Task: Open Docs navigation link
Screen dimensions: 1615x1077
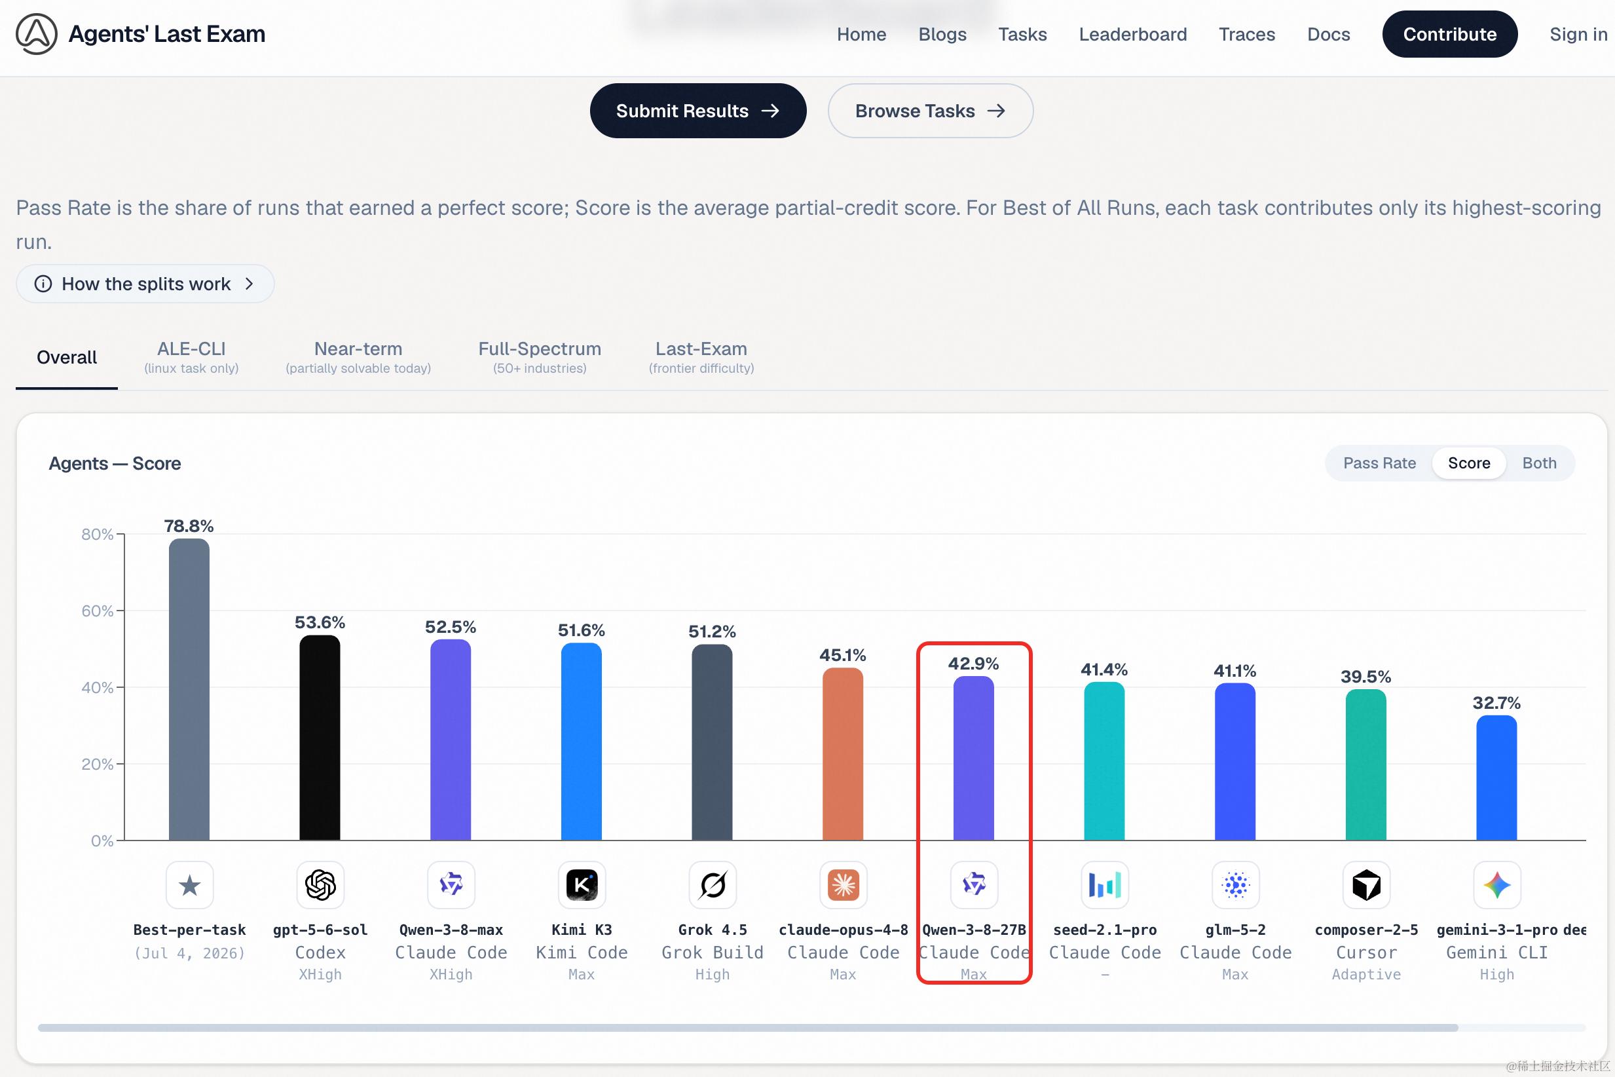Action: 1329,34
